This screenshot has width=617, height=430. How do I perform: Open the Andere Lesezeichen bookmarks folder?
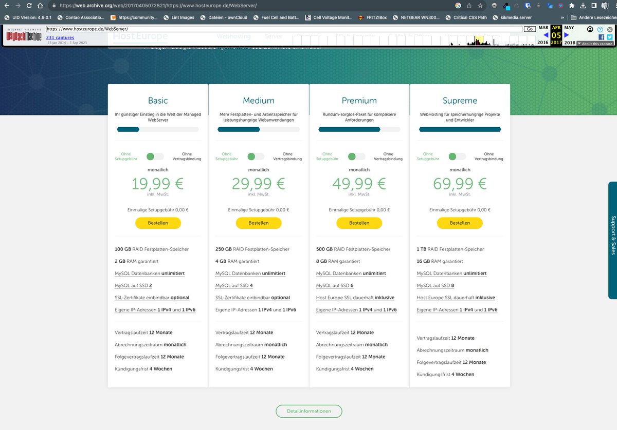tap(594, 17)
